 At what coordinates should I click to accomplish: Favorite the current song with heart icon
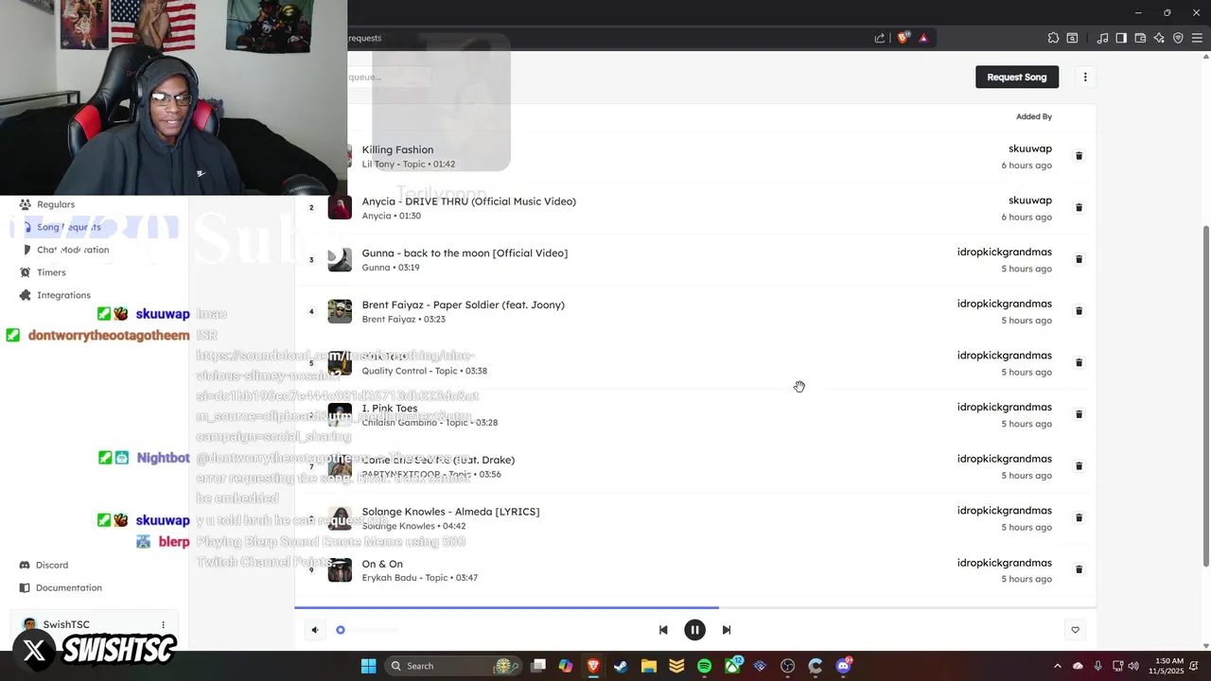click(1075, 630)
